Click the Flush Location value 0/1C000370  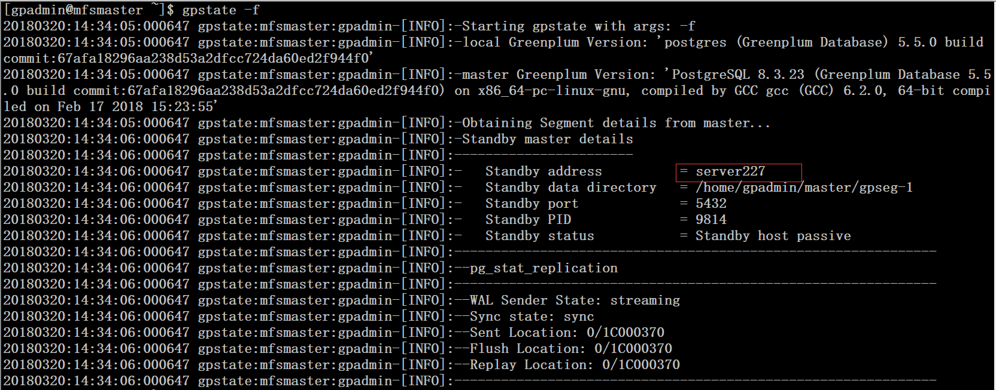[633, 349]
